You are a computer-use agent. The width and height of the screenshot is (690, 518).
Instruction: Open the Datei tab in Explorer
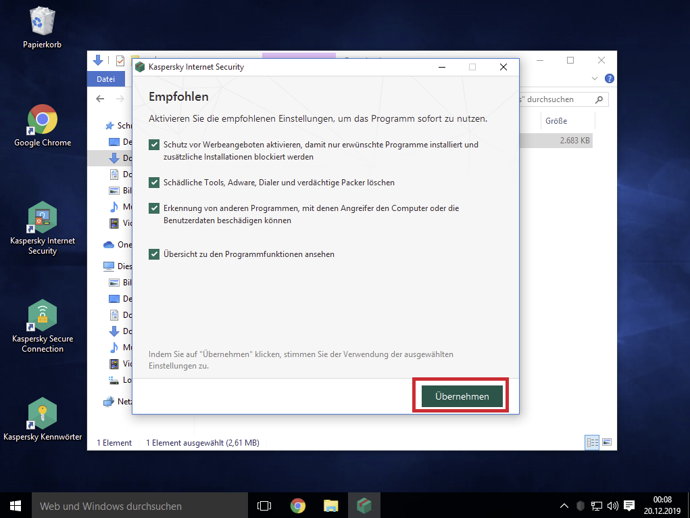105,79
